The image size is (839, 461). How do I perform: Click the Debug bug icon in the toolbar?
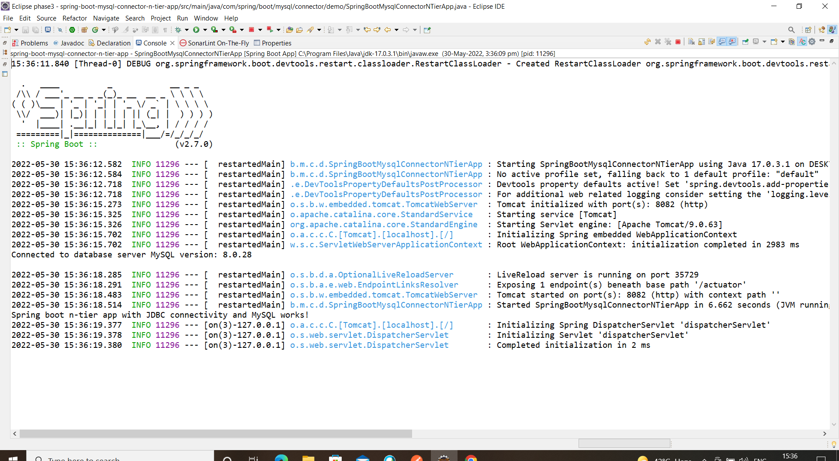[178, 30]
